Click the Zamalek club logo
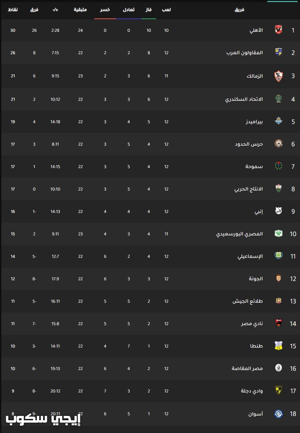 (x=278, y=76)
